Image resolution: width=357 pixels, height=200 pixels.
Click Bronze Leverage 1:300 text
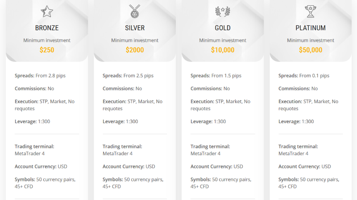coord(32,121)
